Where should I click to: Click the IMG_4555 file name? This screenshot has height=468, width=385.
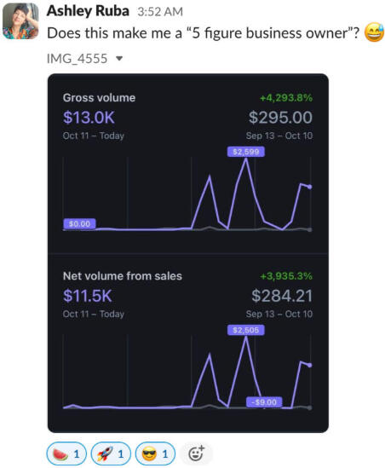(x=77, y=59)
